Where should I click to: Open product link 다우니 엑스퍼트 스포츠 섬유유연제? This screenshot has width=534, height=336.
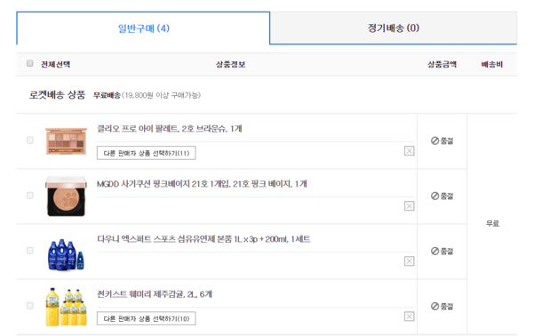coord(203,239)
